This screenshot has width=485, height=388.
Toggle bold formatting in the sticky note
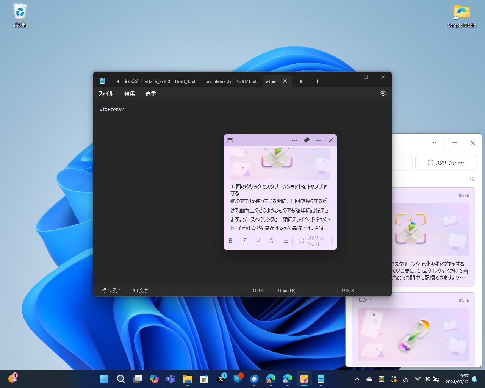(x=231, y=241)
